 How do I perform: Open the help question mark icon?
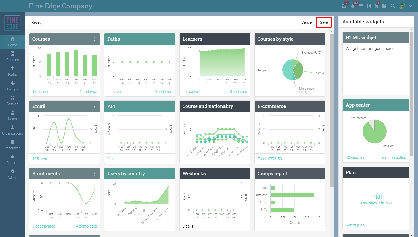pyautogui.click(x=384, y=6)
